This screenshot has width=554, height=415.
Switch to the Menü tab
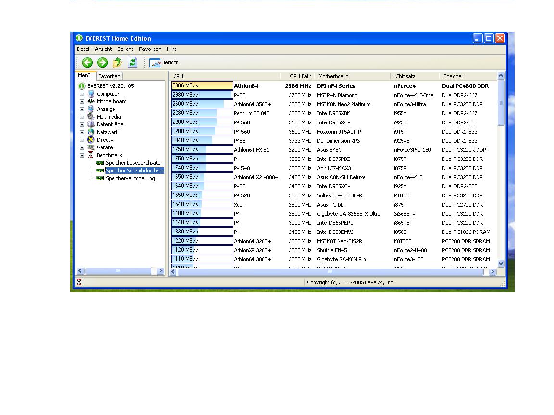(x=85, y=75)
